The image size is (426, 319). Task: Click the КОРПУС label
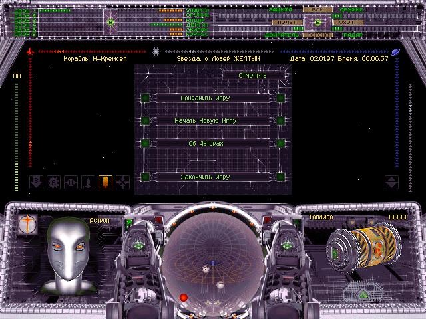[x=197, y=34]
